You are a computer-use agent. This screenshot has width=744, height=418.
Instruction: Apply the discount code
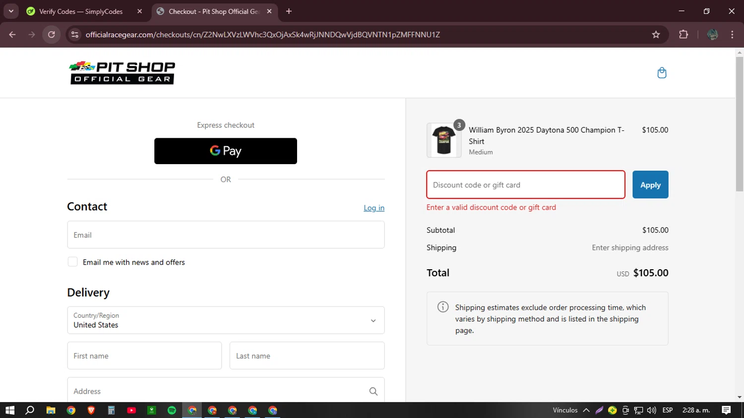pos(650,184)
